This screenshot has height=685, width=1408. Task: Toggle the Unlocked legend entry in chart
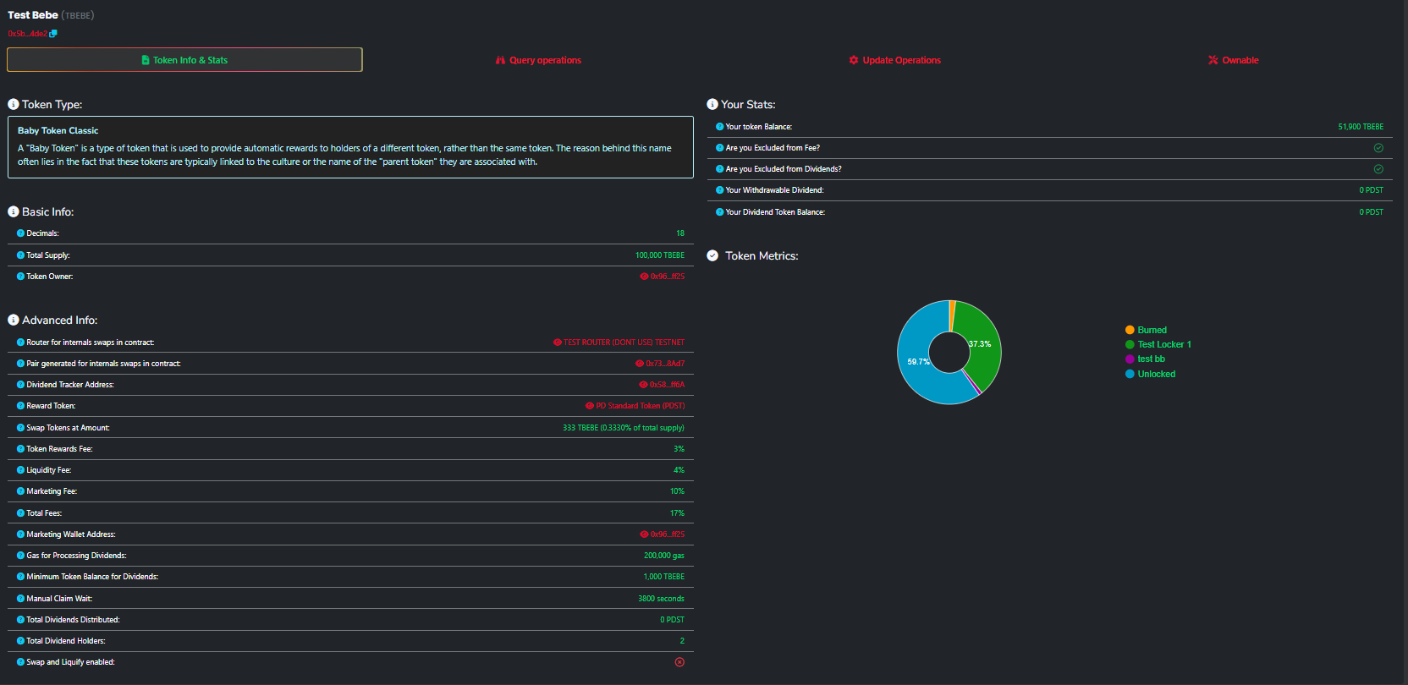1156,374
